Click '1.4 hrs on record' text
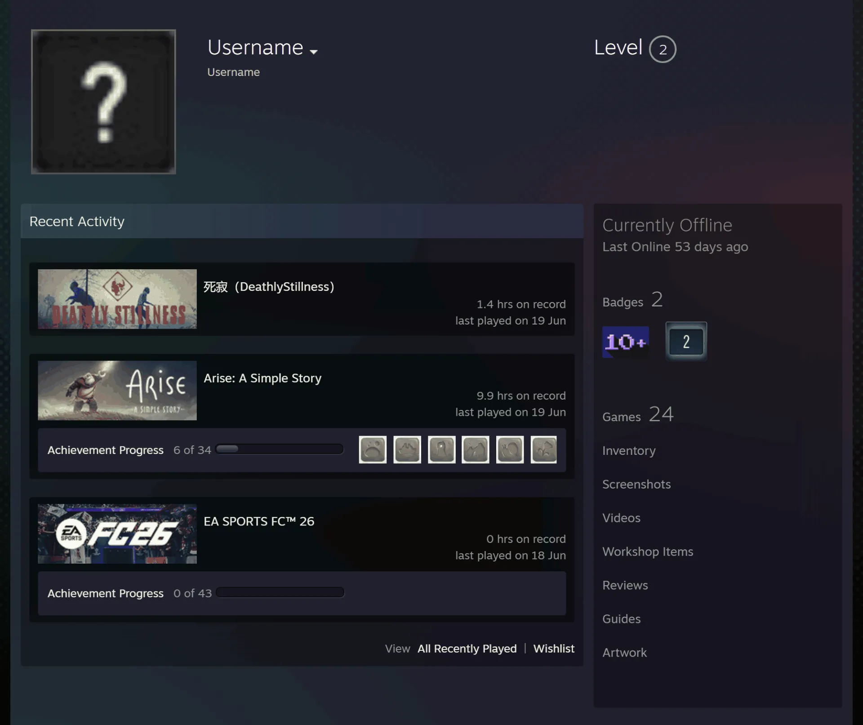This screenshot has height=725, width=863. click(521, 304)
